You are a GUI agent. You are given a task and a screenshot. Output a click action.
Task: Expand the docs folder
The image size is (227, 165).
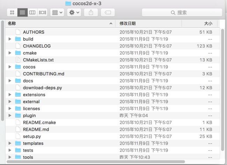coord(10,81)
